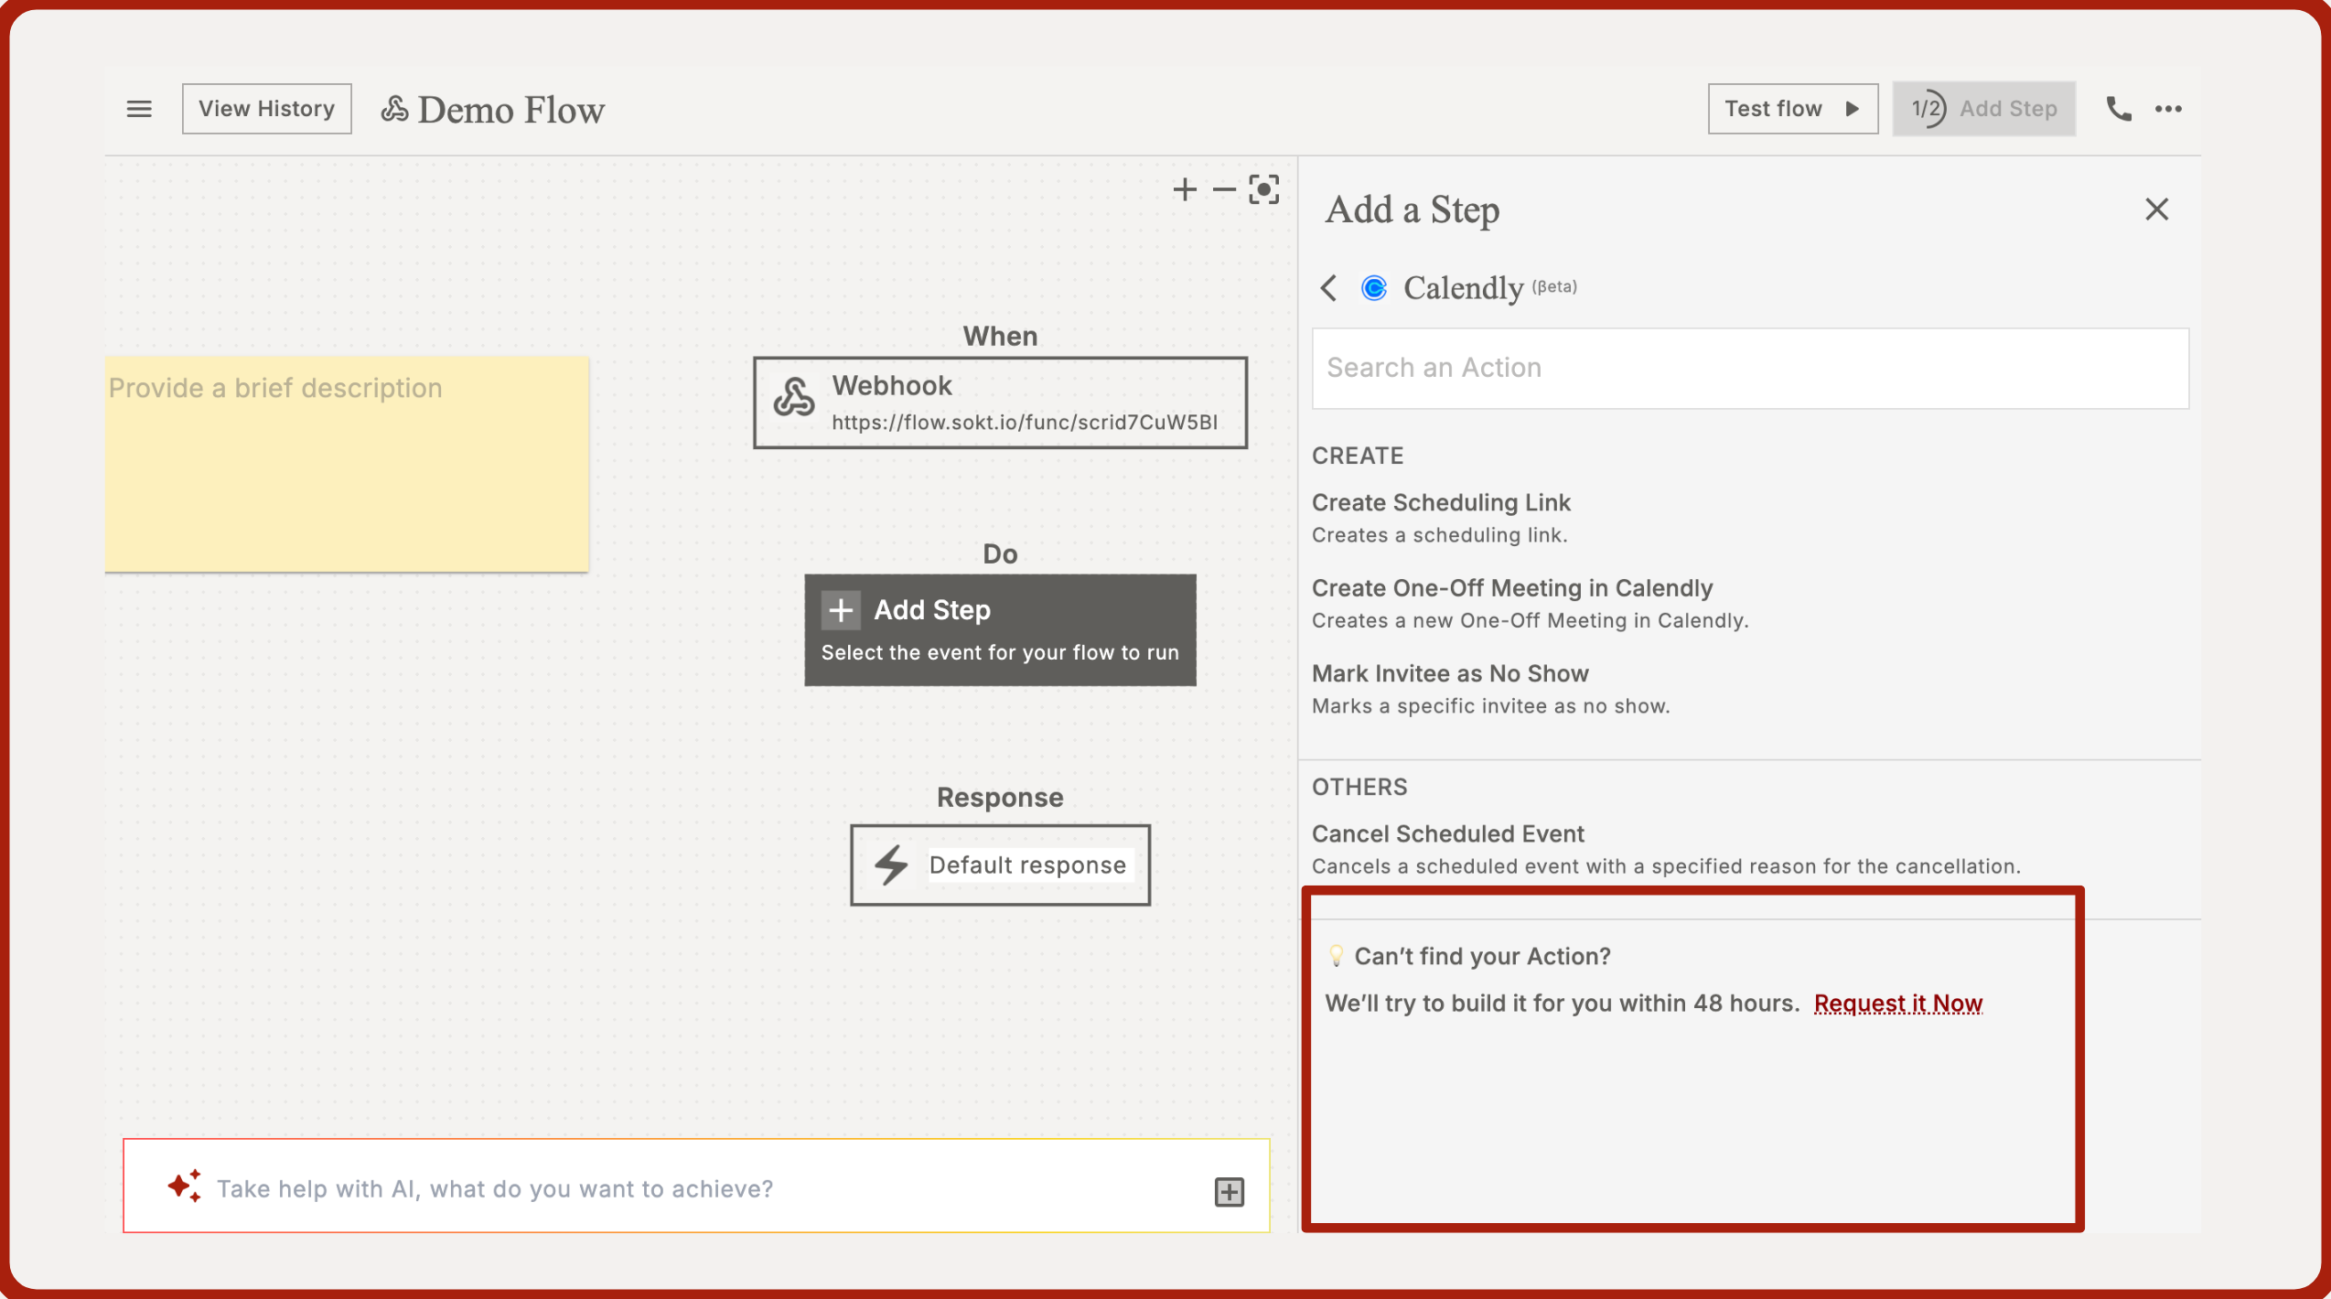Click the webhook icon in trigger block
Image resolution: width=2331 pixels, height=1299 pixels.
coord(793,397)
